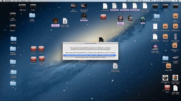The image size is (181, 101).
Task: Select the Age of Wonders app icon
Action: click(x=120, y=19)
